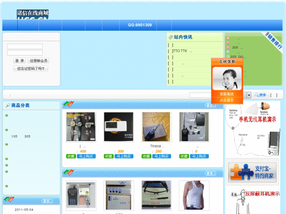
Task: Open the TH808 product title link
Action: point(157,146)
